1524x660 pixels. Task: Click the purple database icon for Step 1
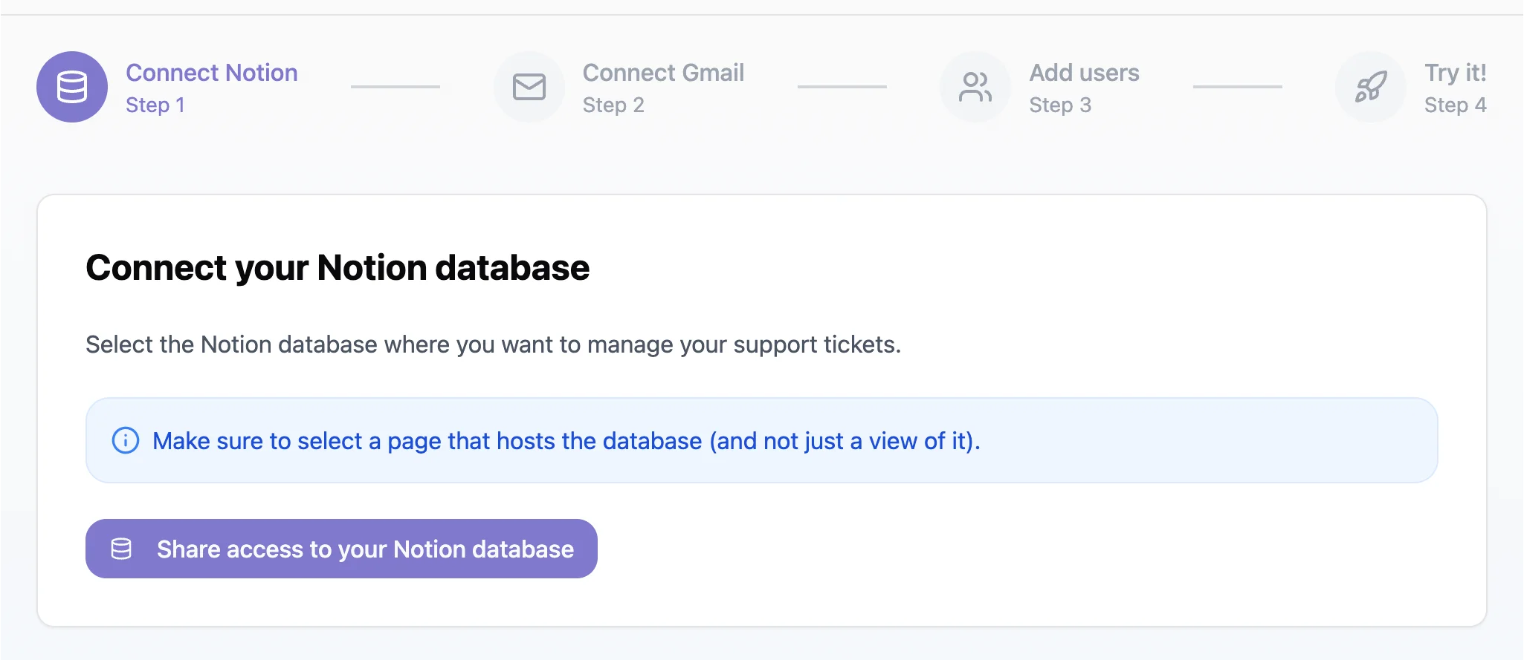click(72, 87)
